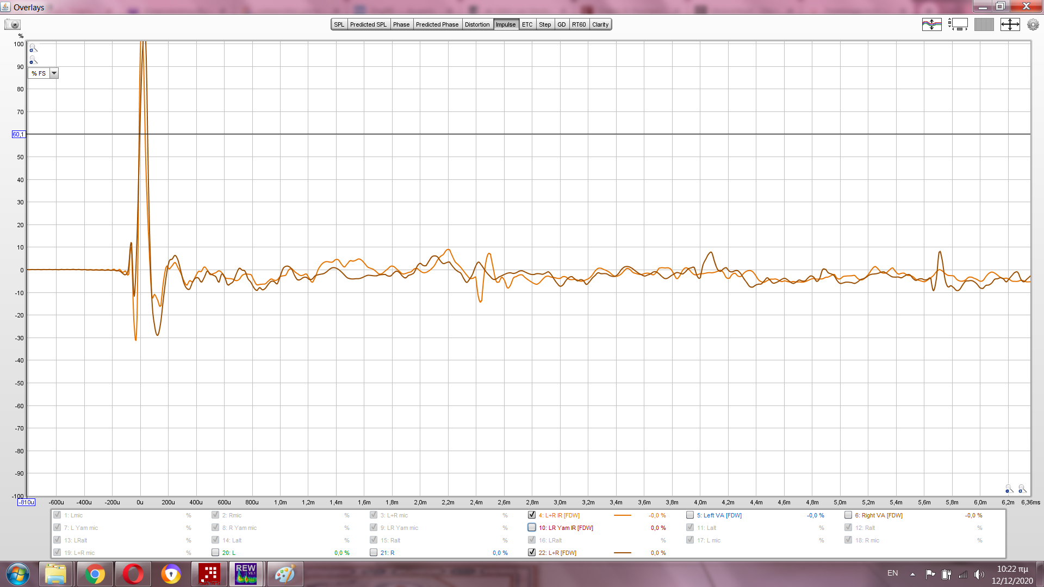Enable the 5: Left VA [FDW] trace
The height and width of the screenshot is (587, 1044).
690,515
